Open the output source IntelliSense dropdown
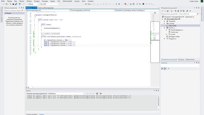204x115 pixels. click(66, 94)
